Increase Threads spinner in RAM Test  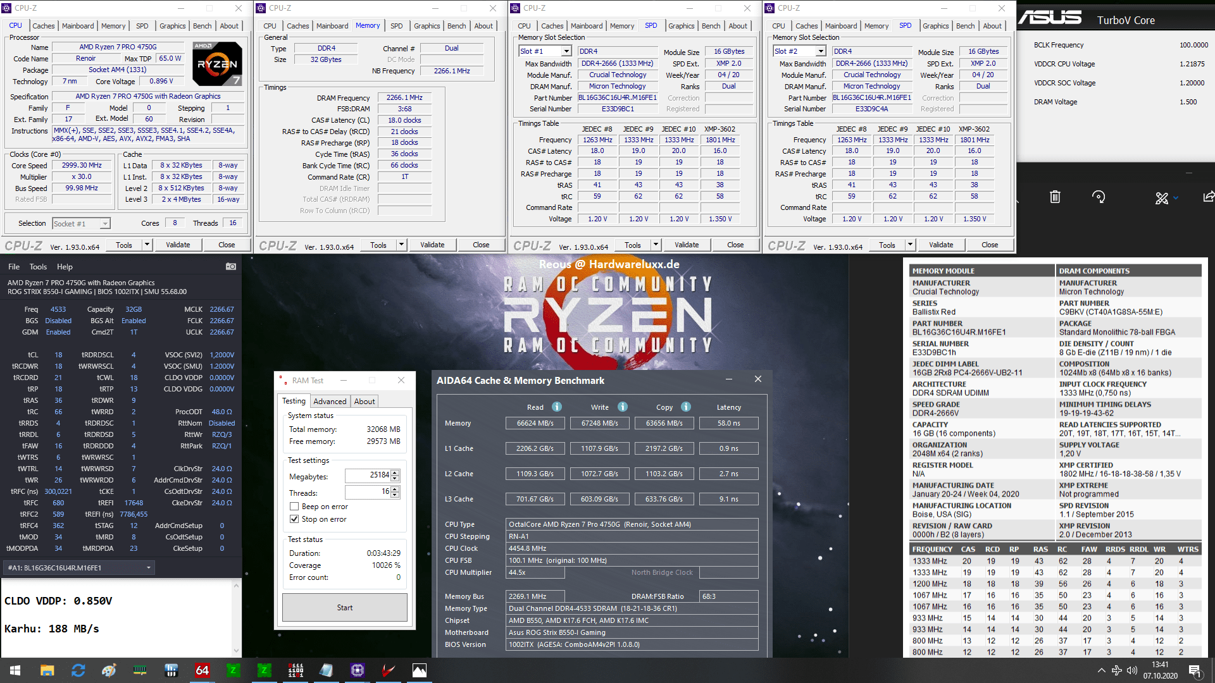396,489
